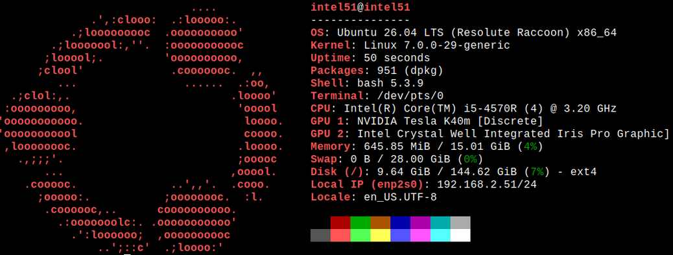This screenshot has height=255, width=673.
Task: Click the green color swatch in top row
Action: coord(360,223)
